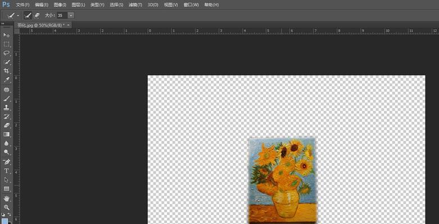
Task: Open the 图像(I) menu
Action: (60, 4)
